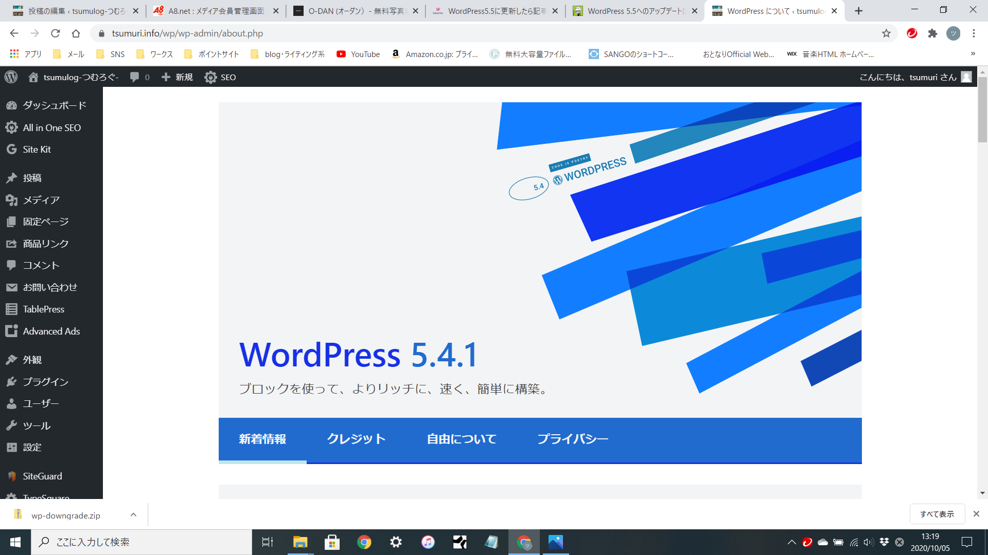Select the プライバシー tab
The height and width of the screenshot is (555, 988).
(573, 439)
